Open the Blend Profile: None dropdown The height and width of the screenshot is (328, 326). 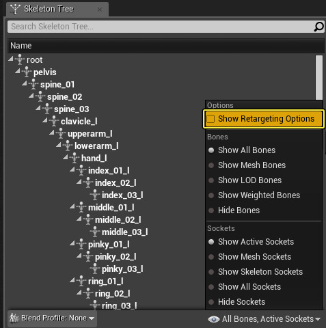coord(52,318)
